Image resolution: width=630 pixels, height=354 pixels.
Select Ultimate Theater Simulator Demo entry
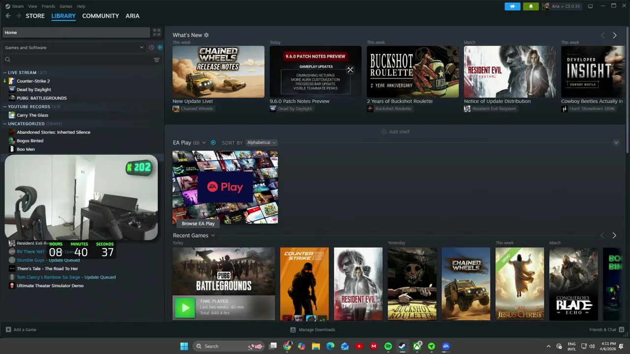pyautogui.click(x=50, y=286)
